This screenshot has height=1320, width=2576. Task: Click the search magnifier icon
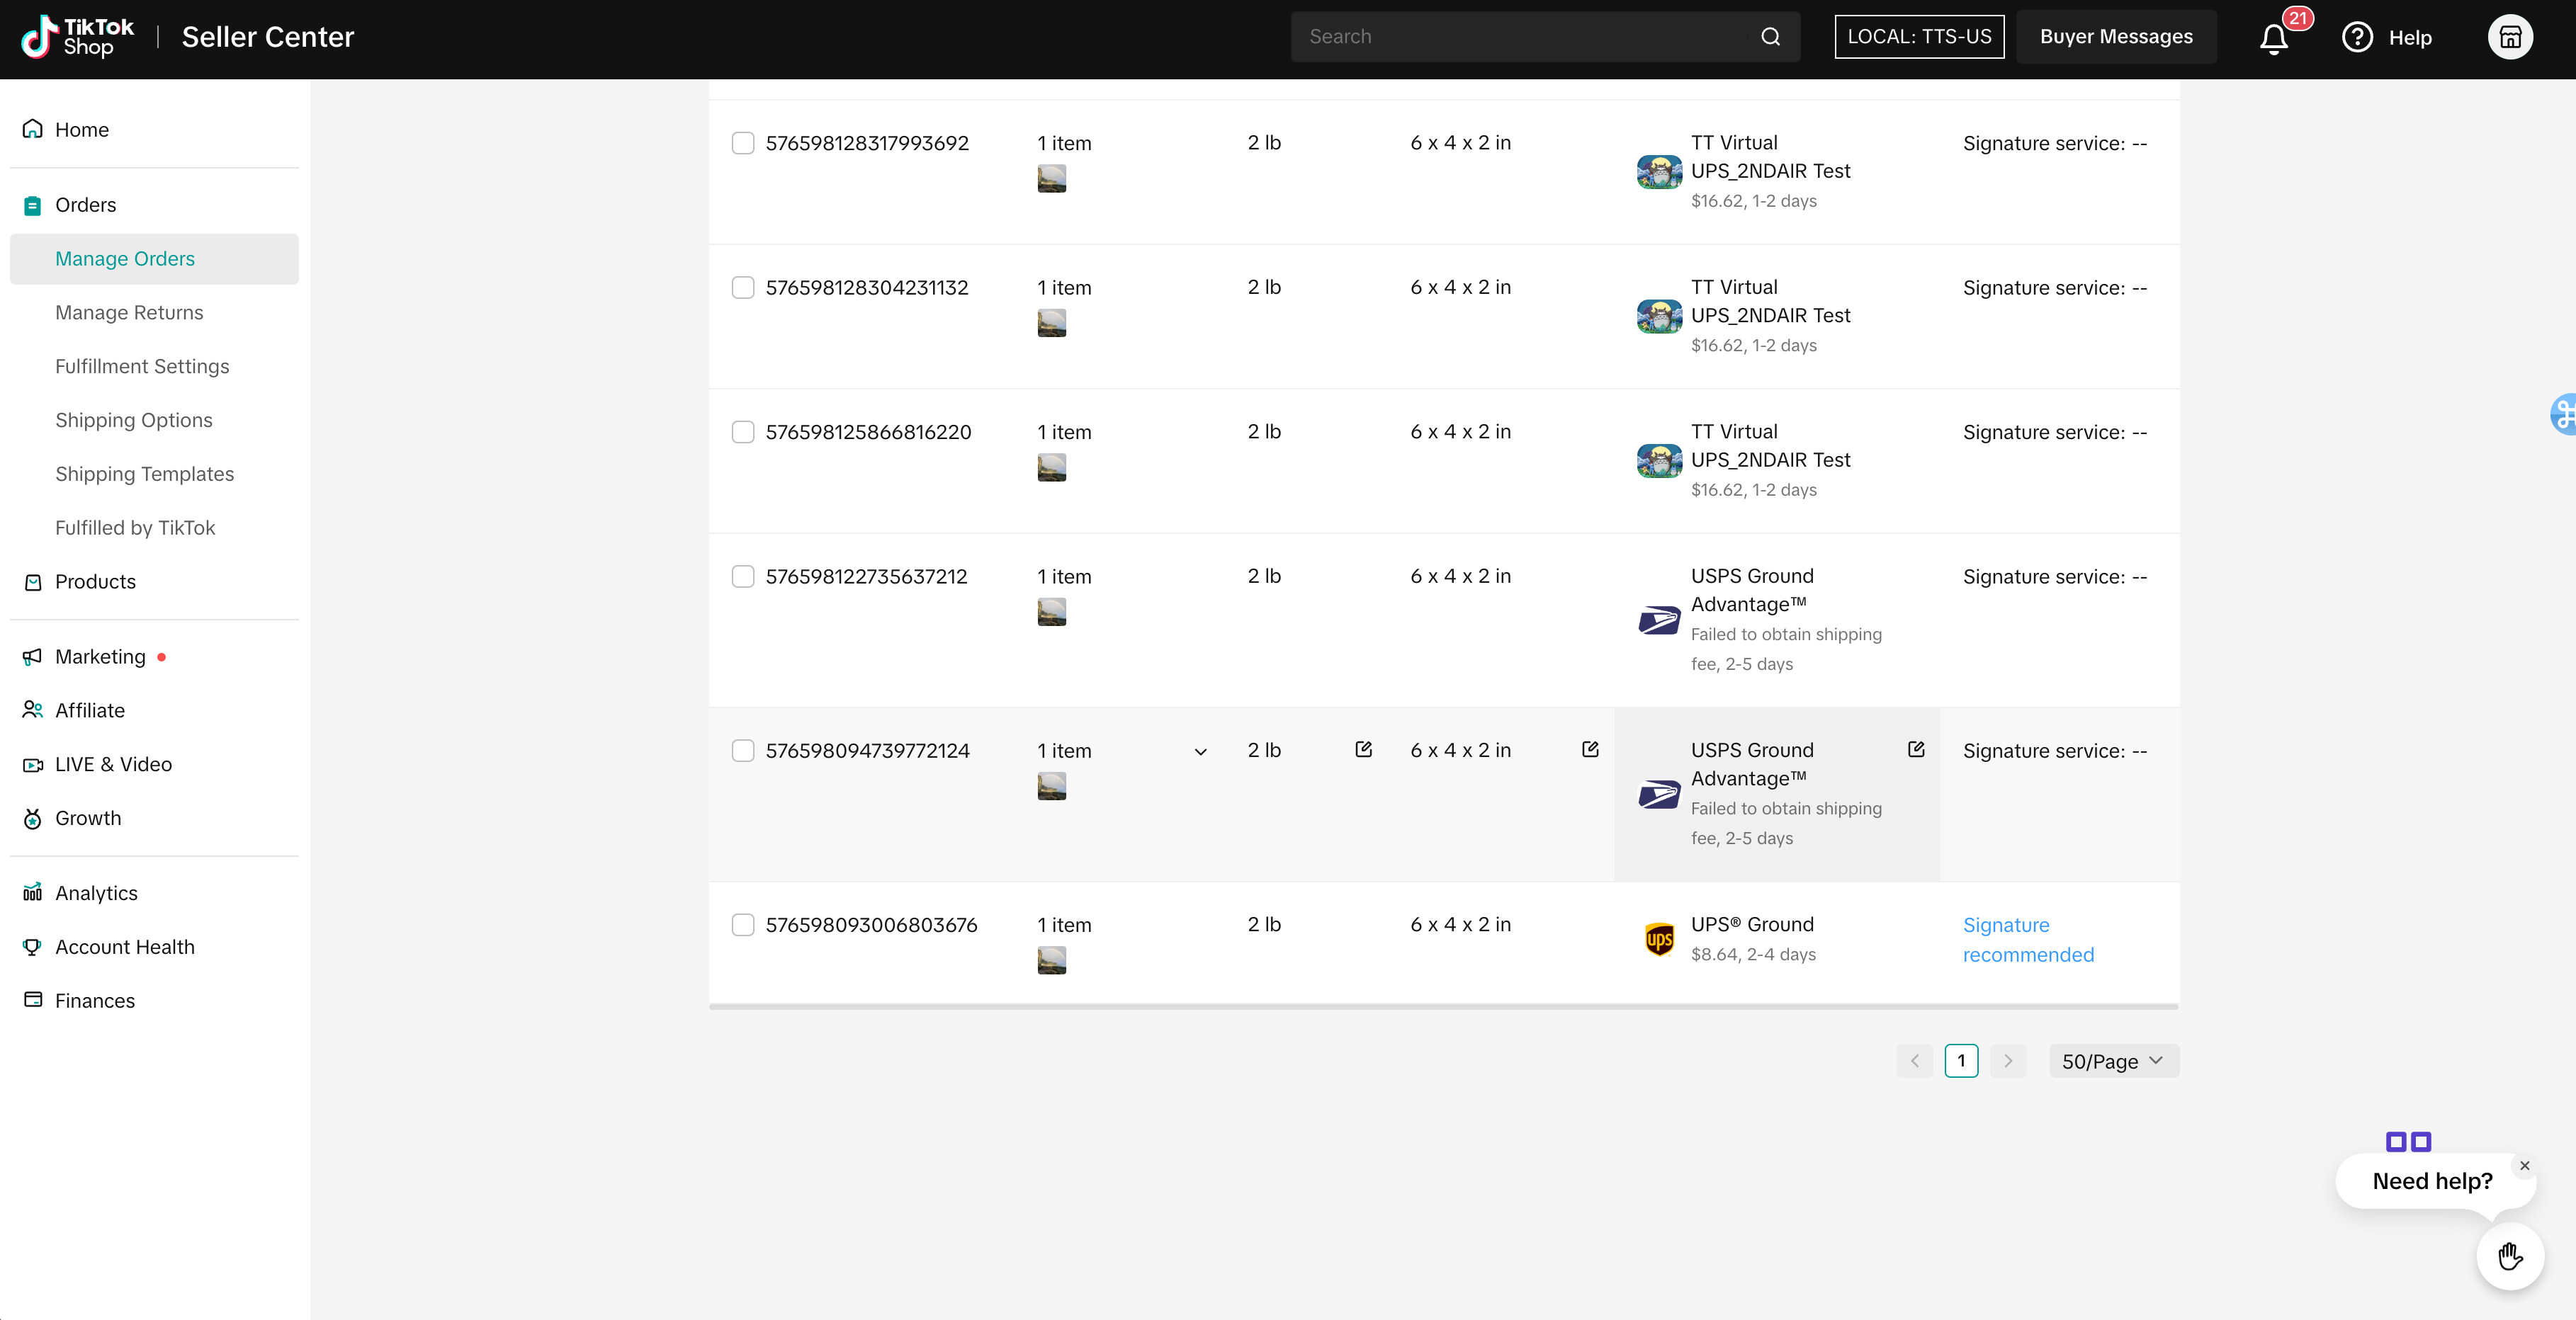(1770, 37)
